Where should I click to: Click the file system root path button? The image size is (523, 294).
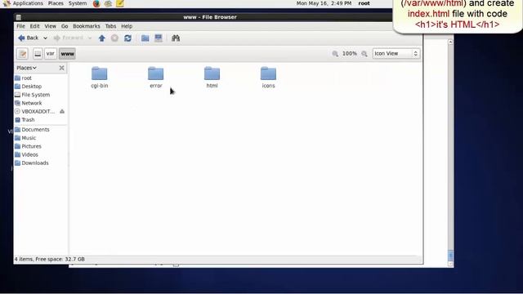(38, 54)
